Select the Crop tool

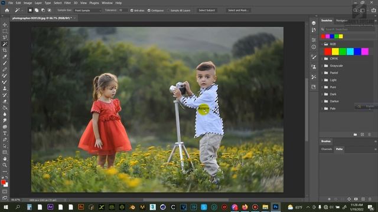[5, 50]
